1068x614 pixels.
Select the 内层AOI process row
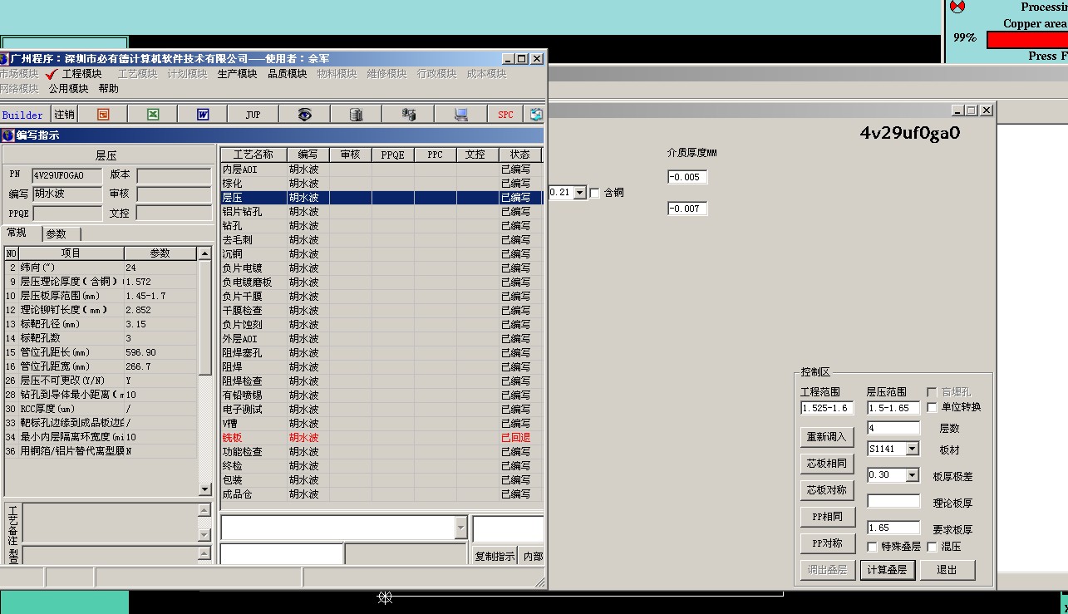coord(381,169)
